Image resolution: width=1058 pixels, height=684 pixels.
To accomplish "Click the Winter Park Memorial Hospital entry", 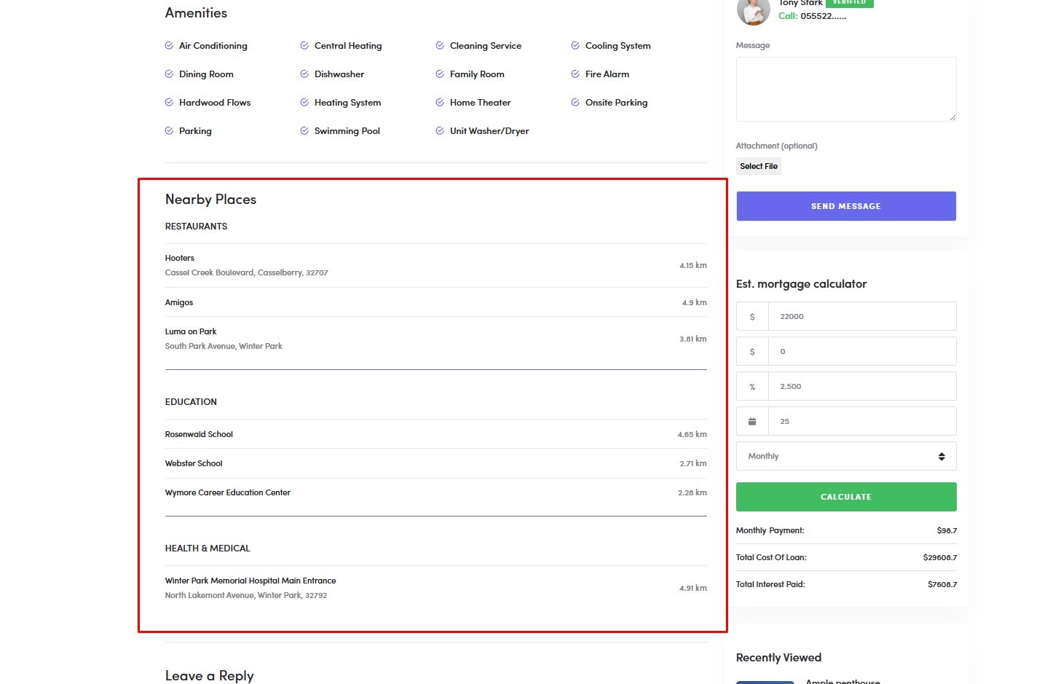I will [x=435, y=588].
